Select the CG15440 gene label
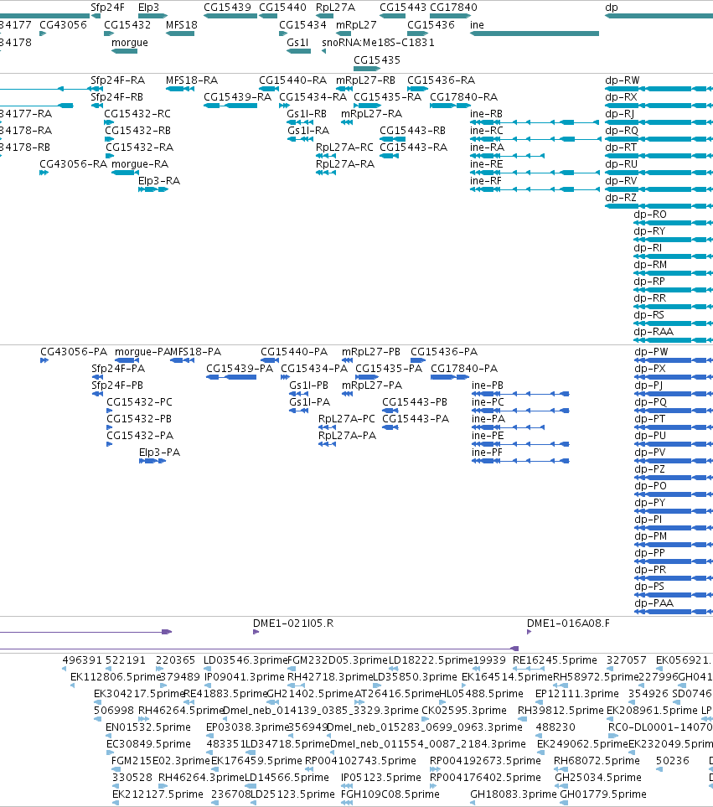This screenshot has width=713, height=807. 282,8
